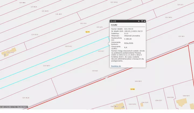Click parcel label G31-51/4
Screen dimensions: 194x113
83,23
